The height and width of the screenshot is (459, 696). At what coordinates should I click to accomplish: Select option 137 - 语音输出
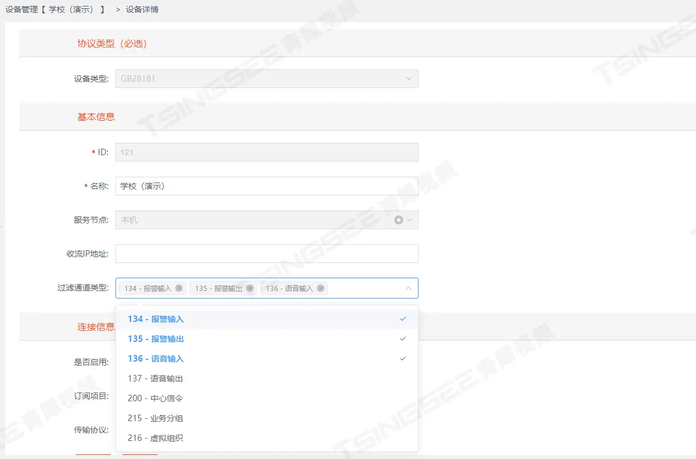pos(267,379)
